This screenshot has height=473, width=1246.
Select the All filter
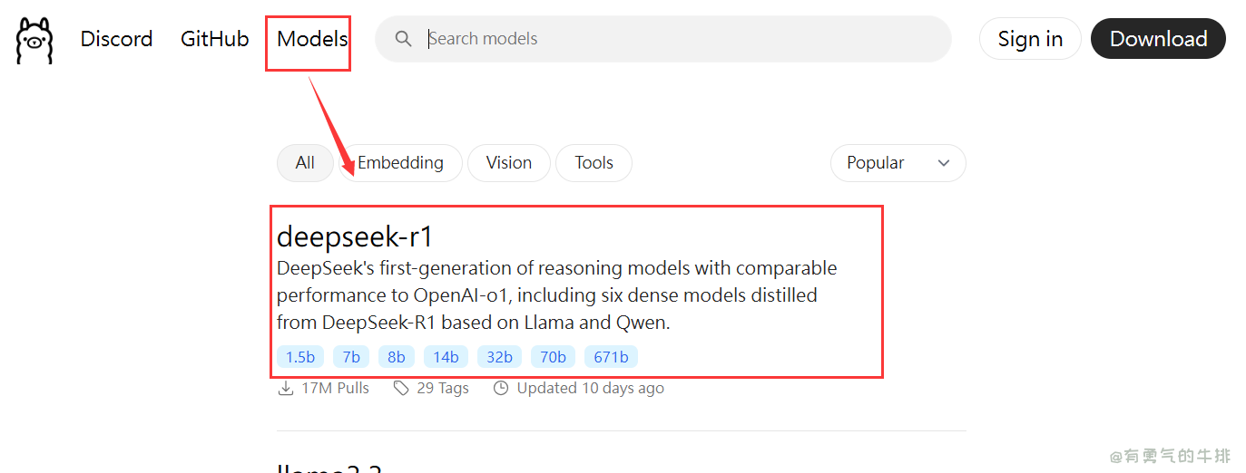point(305,163)
